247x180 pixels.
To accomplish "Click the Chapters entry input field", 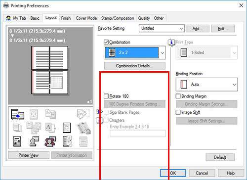I will [138, 134].
